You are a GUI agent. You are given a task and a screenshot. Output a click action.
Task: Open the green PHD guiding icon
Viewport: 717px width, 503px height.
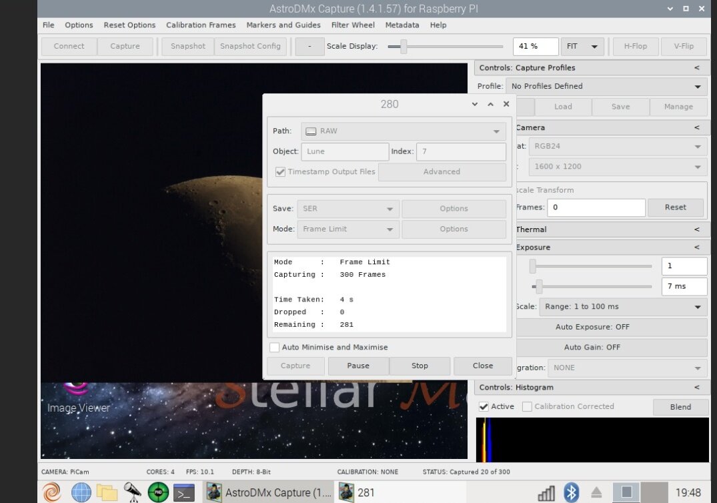pyautogui.click(x=158, y=492)
